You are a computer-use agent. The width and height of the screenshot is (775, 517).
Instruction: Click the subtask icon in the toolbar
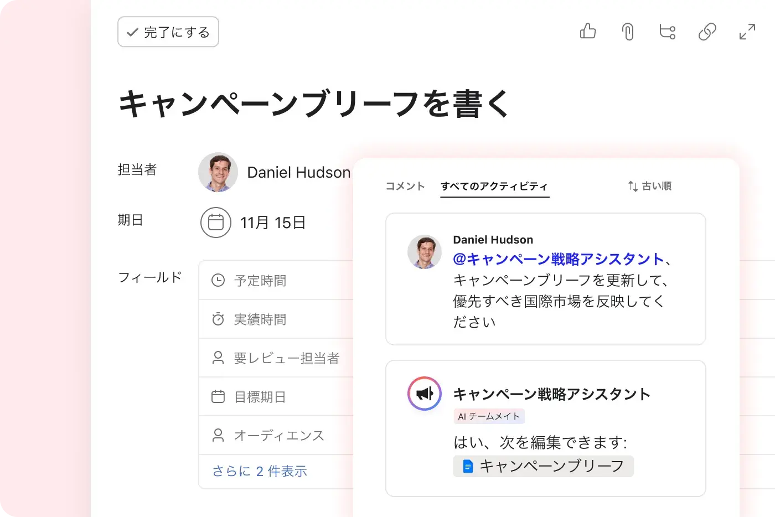click(668, 32)
